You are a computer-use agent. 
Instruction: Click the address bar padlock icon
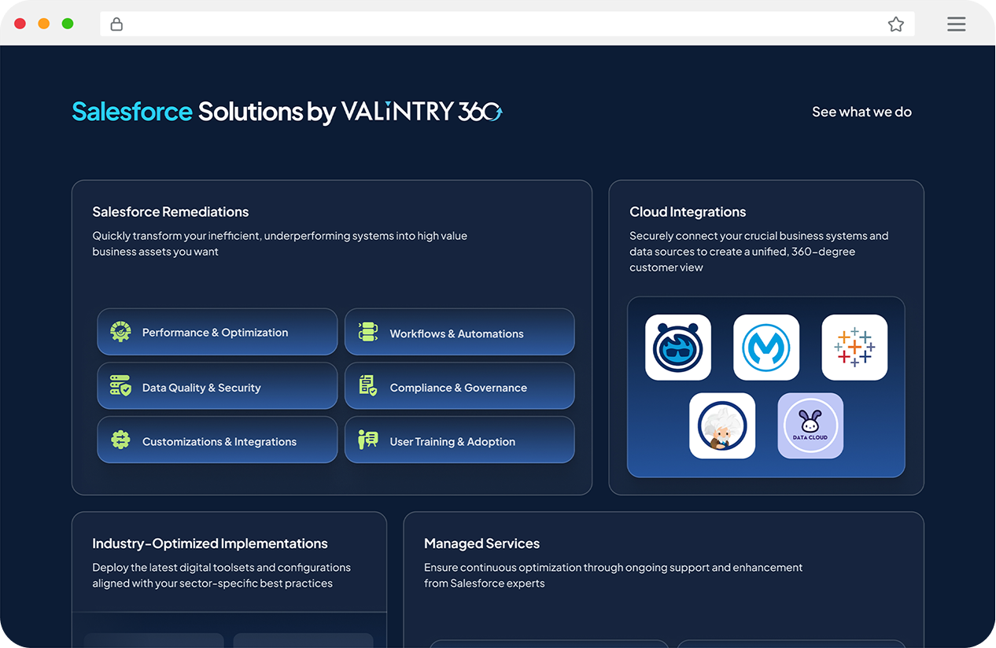click(116, 24)
